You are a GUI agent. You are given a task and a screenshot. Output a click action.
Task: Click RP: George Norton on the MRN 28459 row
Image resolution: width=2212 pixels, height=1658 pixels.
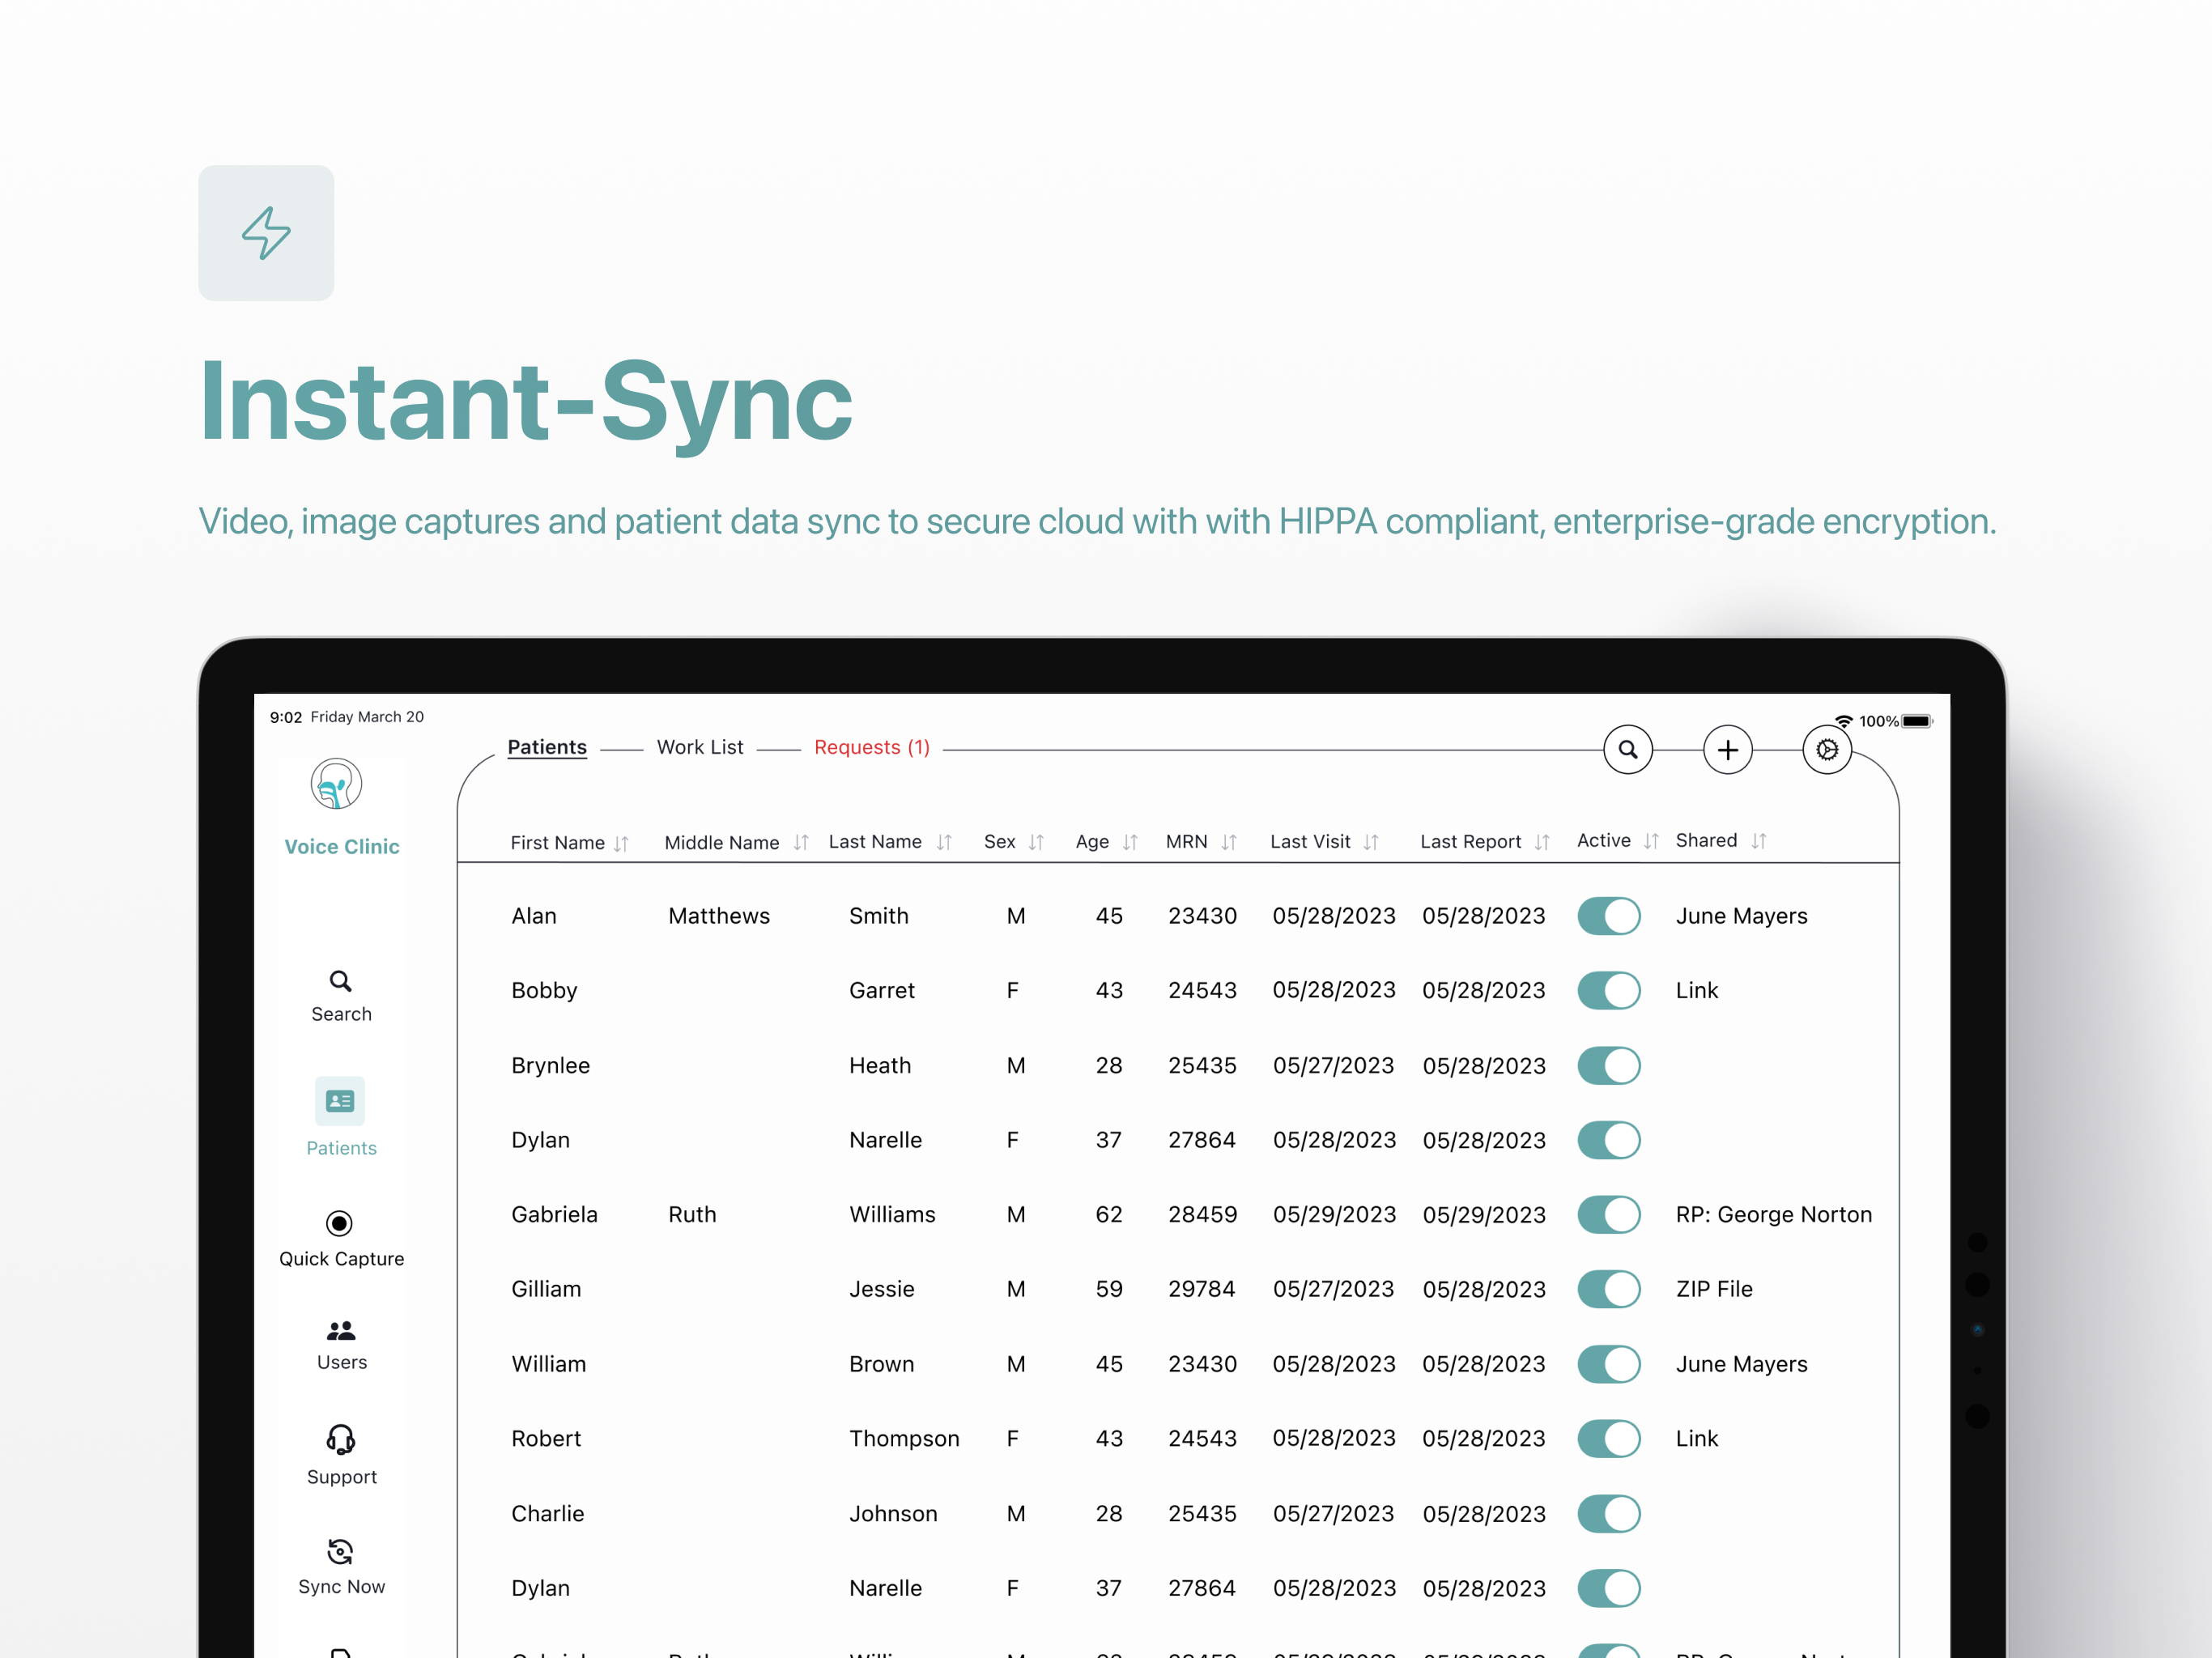1773,1214
